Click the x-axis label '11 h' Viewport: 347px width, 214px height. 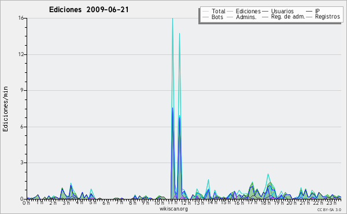point(173,202)
